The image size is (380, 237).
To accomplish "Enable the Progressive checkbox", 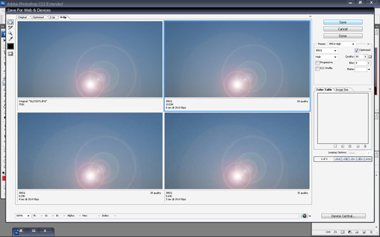I will (x=317, y=63).
